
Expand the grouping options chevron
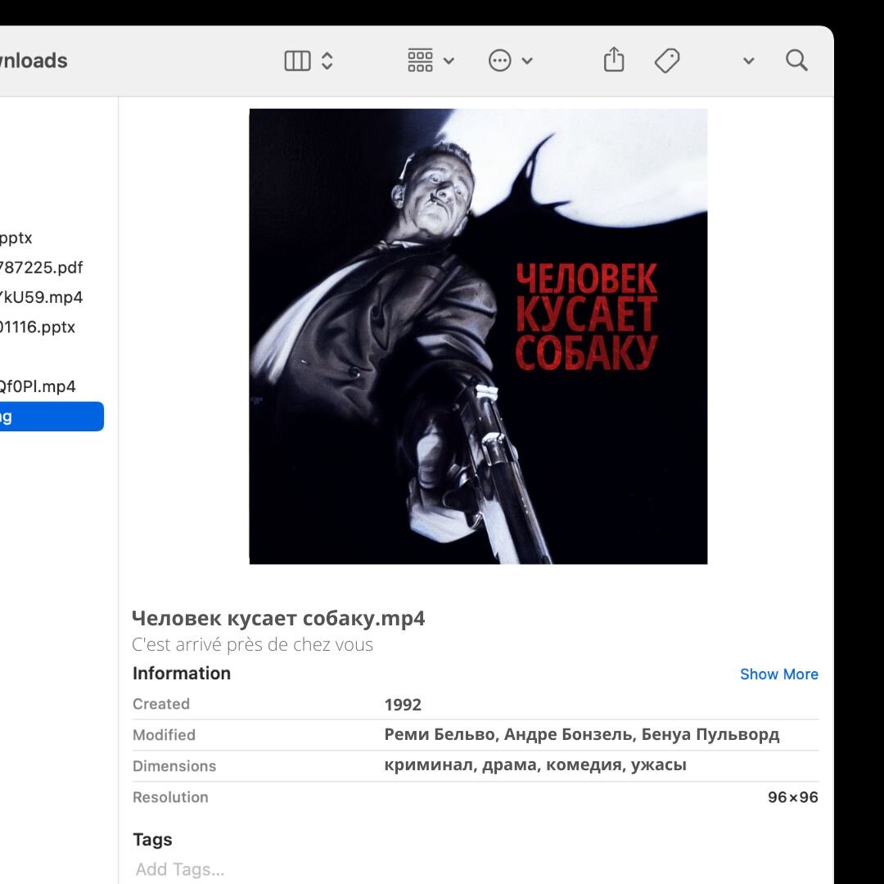(449, 61)
